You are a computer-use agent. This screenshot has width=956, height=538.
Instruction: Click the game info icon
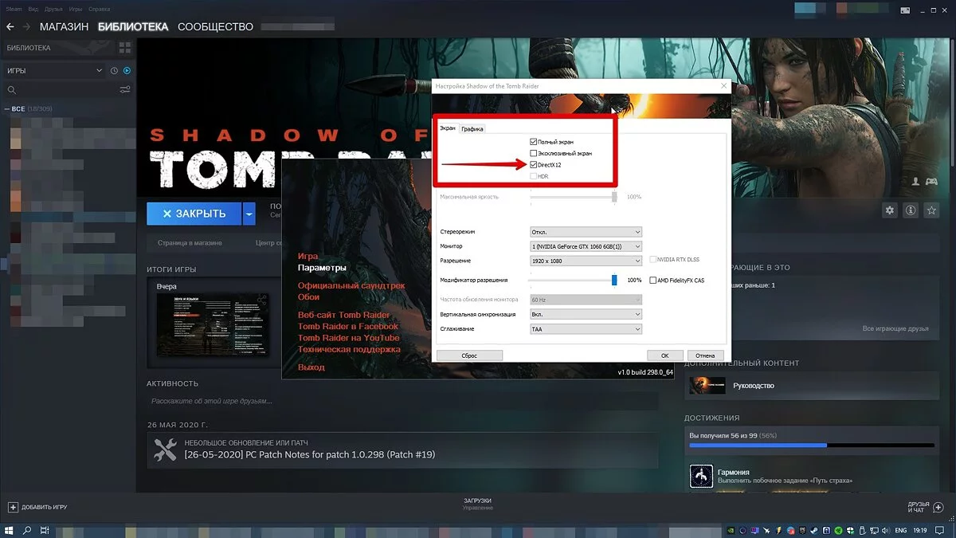(x=909, y=210)
